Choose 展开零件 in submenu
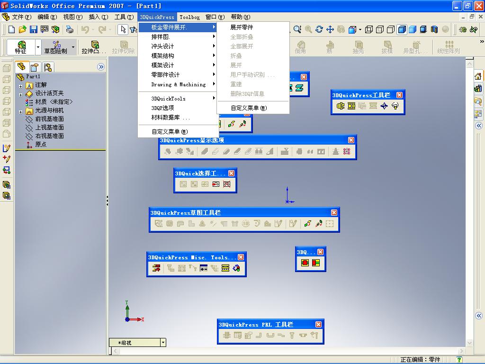Viewport: 485px width, 364px height. point(253,27)
